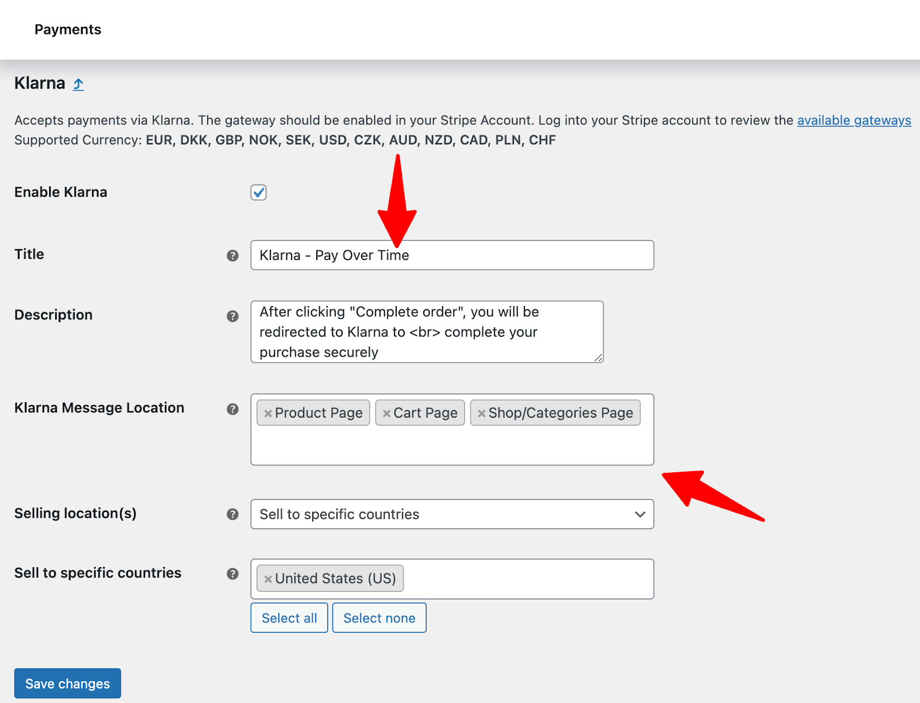Click the Supported Currency list text
The image size is (920, 703).
(351, 140)
